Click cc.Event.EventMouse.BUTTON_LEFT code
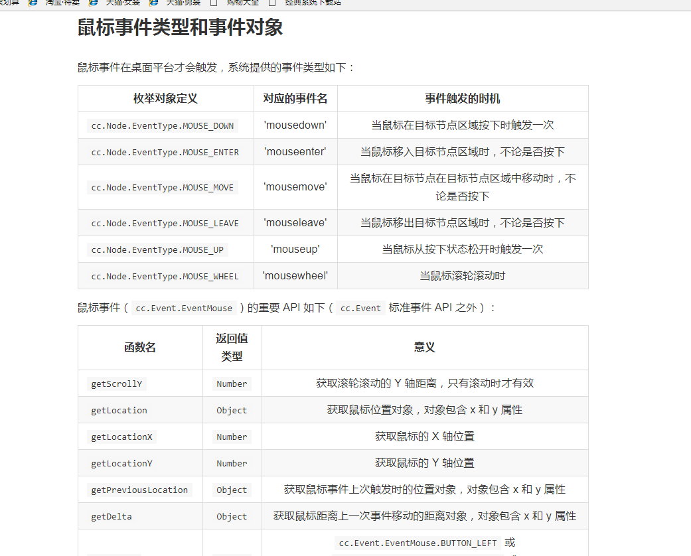Viewport: 691px width, 556px height. click(x=418, y=543)
